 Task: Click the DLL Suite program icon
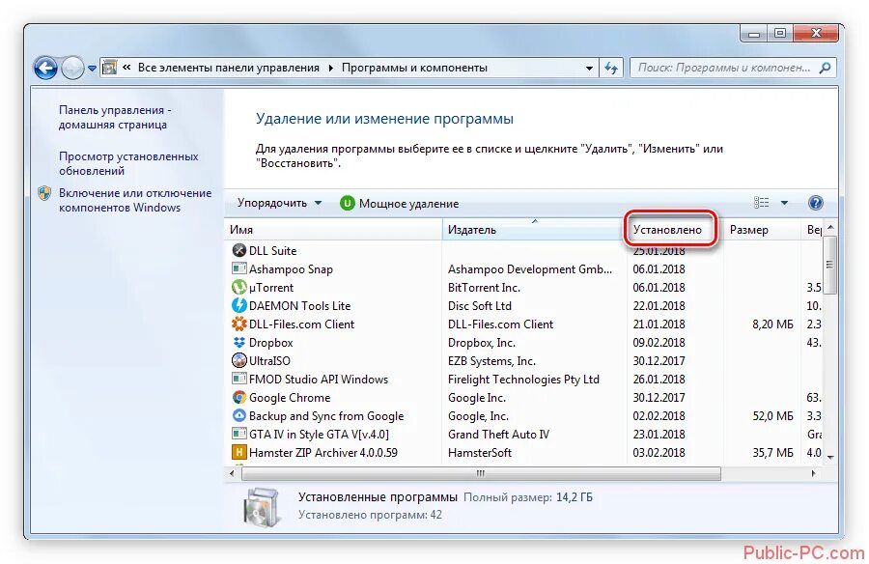[x=238, y=251]
